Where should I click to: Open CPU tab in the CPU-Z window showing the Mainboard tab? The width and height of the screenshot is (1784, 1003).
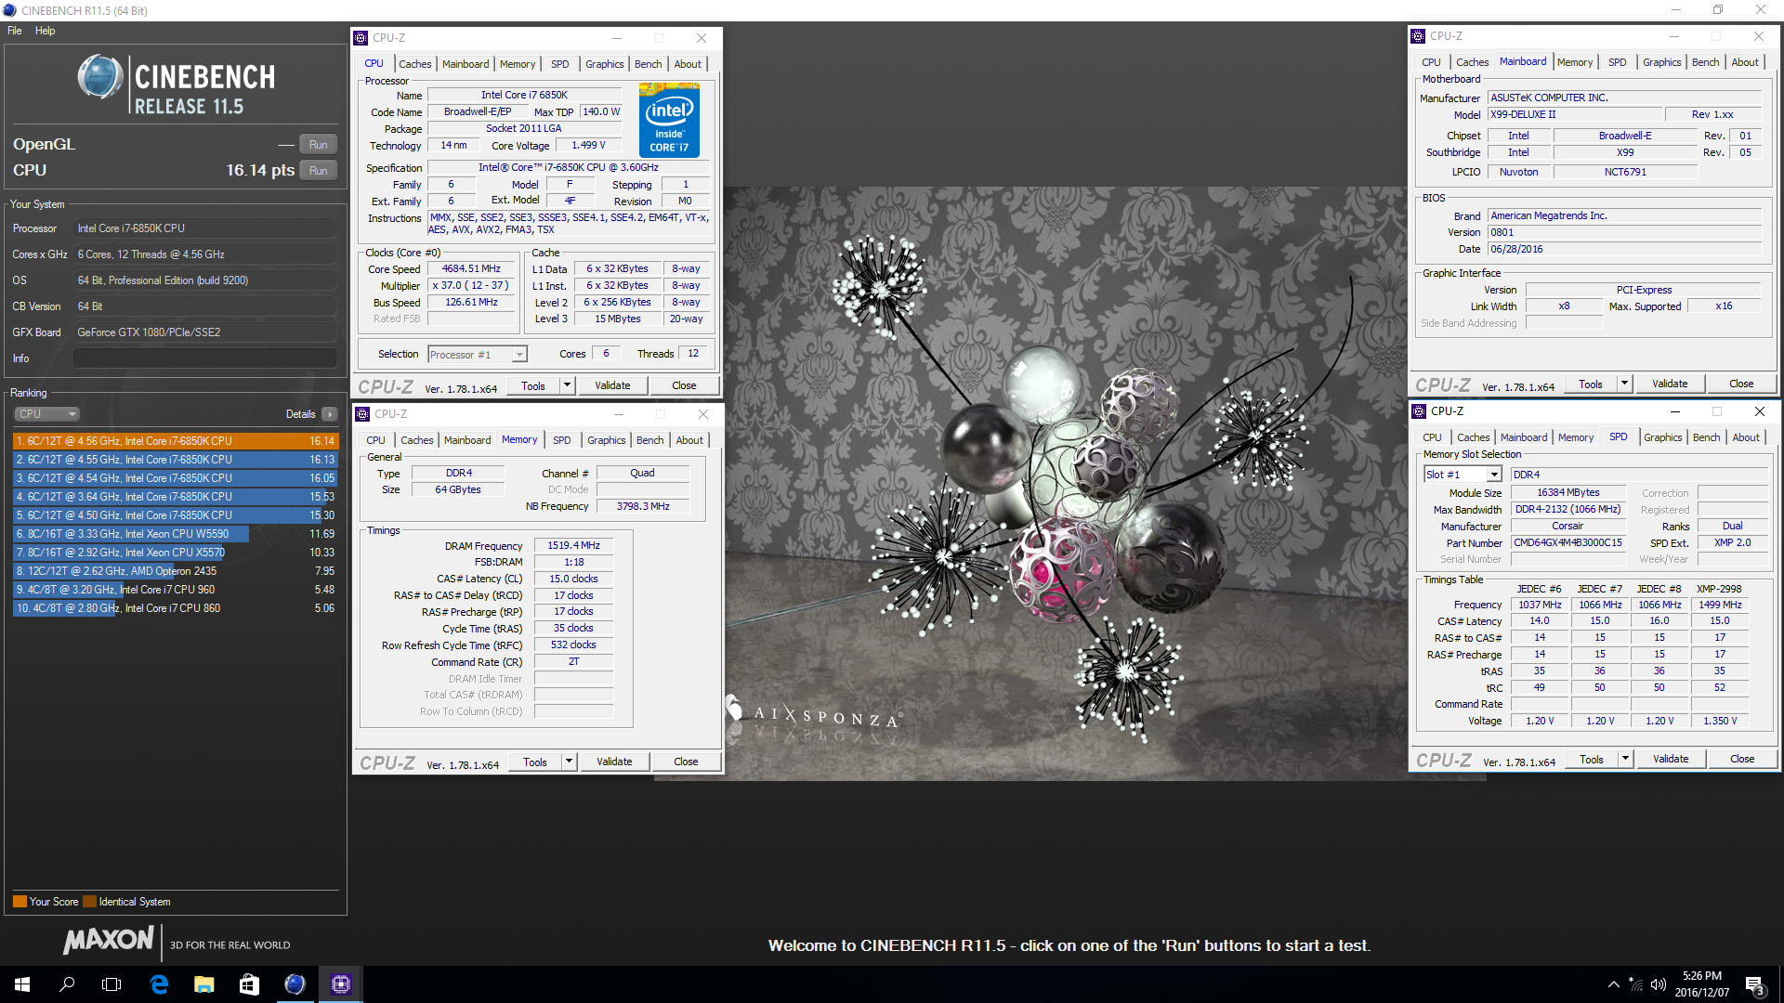pos(1432,62)
